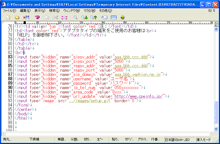Click the horizontal scrollbar right arrow
The image size is (220, 144).
(211, 133)
